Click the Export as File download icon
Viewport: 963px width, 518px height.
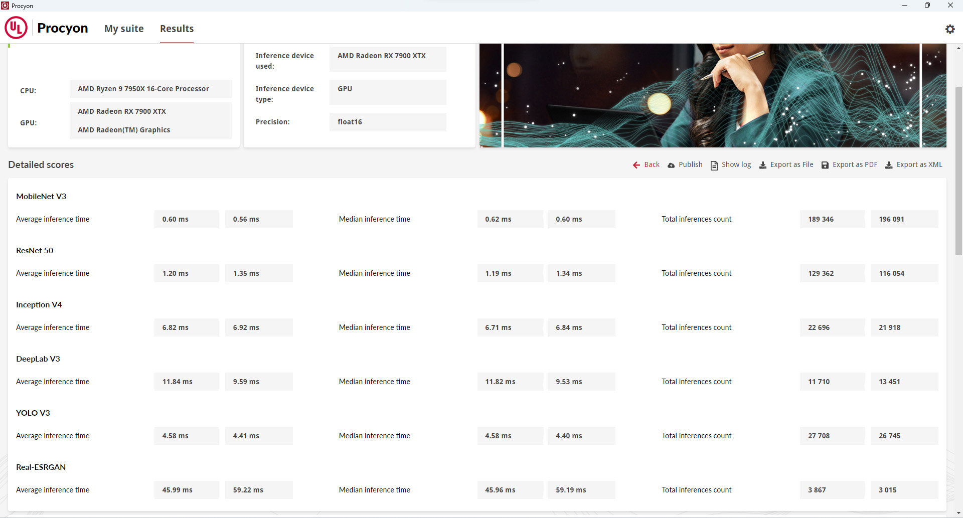pyautogui.click(x=762, y=165)
